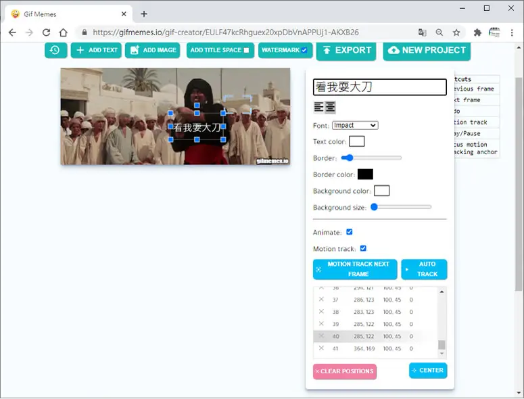Screen dimensions: 524x399
Task: Click the translate page icon
Action: pyautogui.click(x=422, y=32)
